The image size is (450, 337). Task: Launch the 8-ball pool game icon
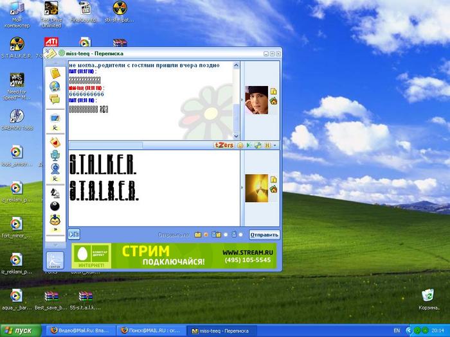click(x=55, y=206)
